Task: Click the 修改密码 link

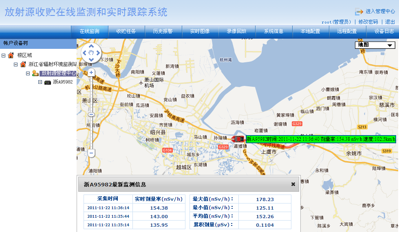Action: pos(368,22)
